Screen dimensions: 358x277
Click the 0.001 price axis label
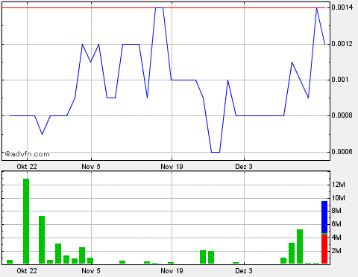pyautogui.click(x=340, y=80)
